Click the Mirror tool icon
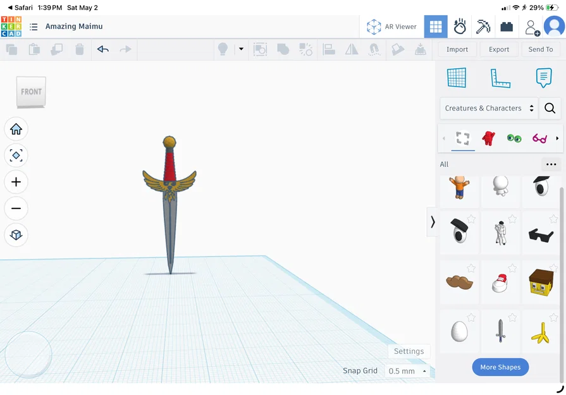566x395 pixels. click(352, 49)
